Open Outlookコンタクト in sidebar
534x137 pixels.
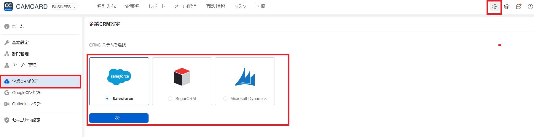point(27,104)
